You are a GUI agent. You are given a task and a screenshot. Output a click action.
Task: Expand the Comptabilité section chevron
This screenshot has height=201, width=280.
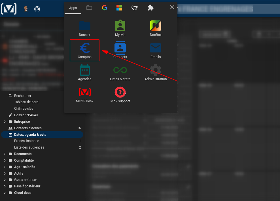pos(5,160)
